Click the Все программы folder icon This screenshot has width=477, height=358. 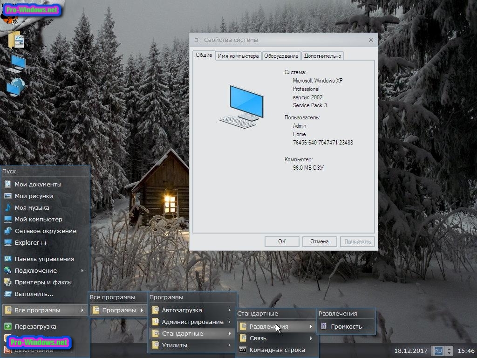pos(8,310)
